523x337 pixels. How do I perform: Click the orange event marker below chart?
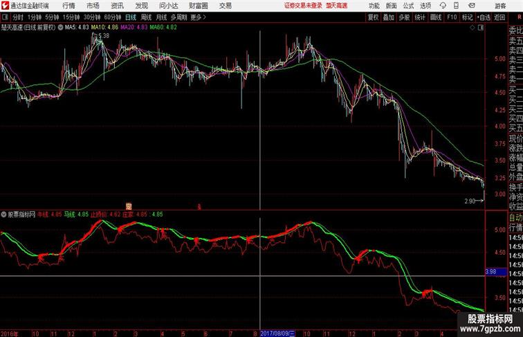[x=129, y=206]
